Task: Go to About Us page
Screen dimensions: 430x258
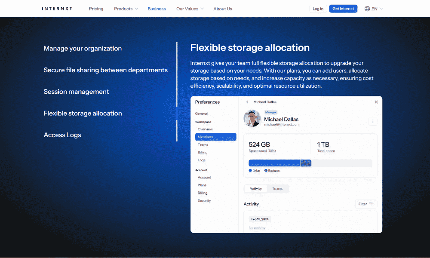Action: pyautogui.click(x=223, y=9)
